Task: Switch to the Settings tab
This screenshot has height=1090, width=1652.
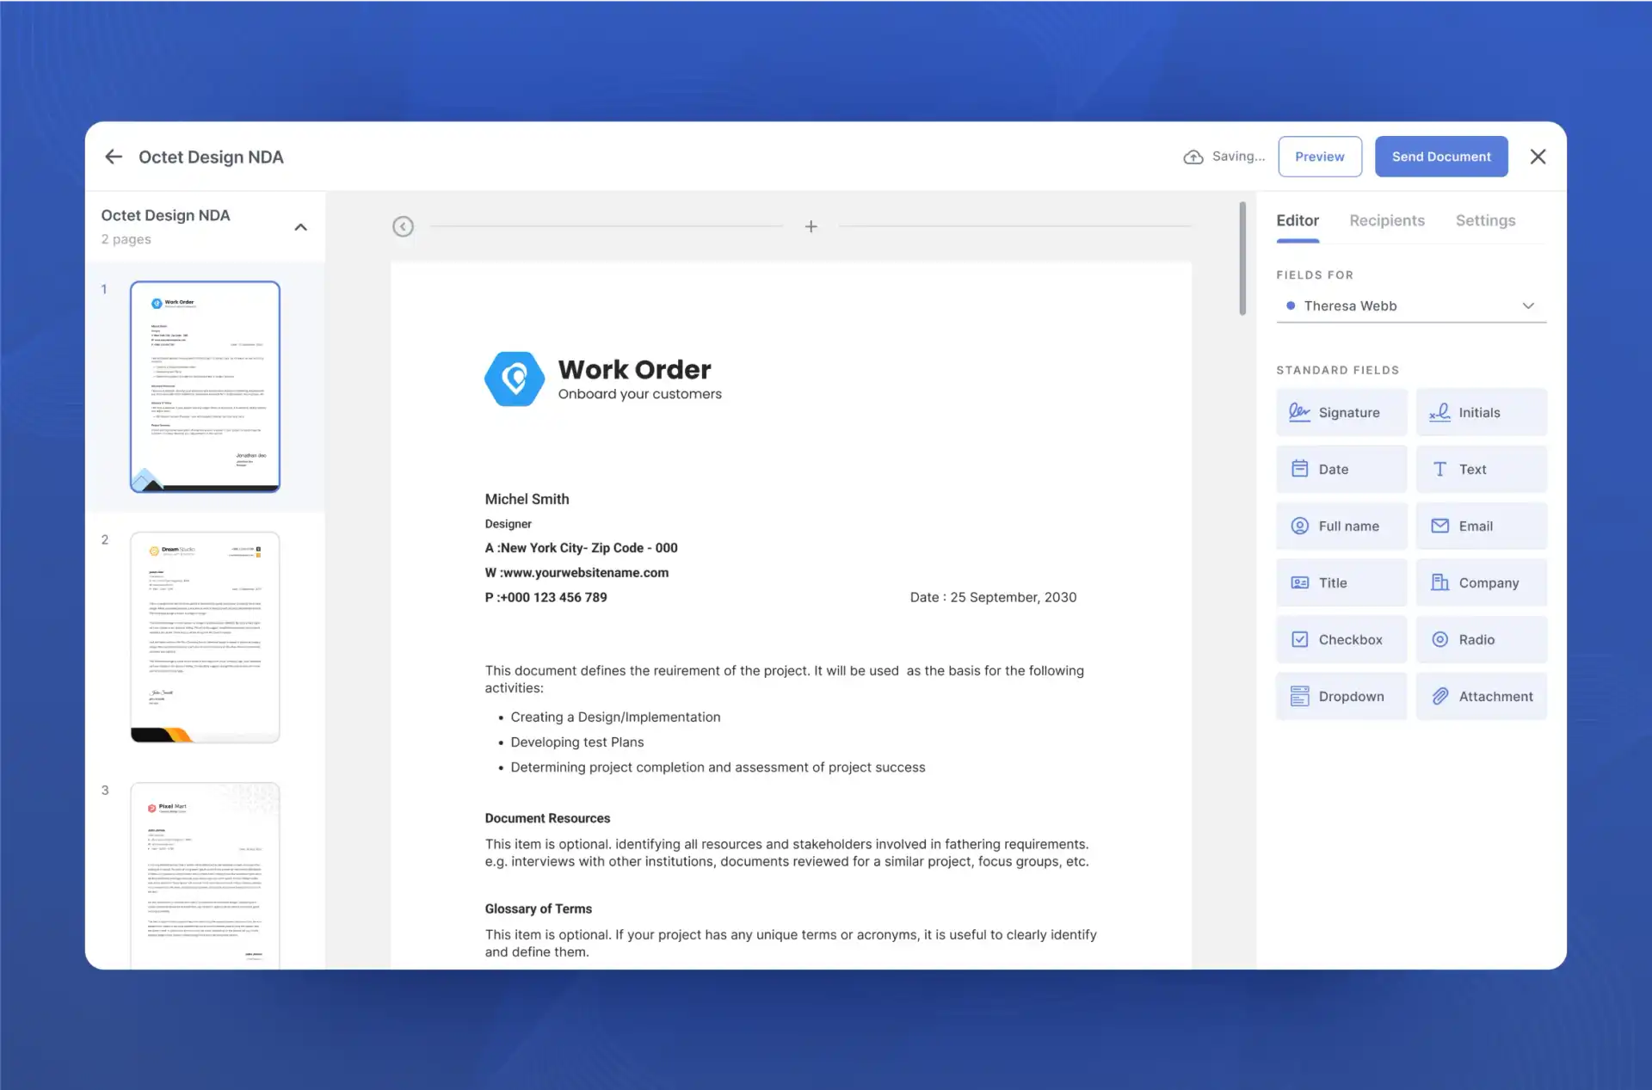Action: 1485,220
